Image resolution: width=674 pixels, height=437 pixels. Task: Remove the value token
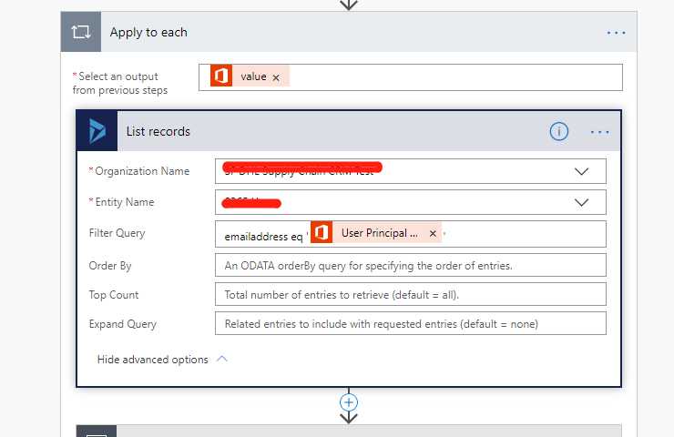(276, 77)
